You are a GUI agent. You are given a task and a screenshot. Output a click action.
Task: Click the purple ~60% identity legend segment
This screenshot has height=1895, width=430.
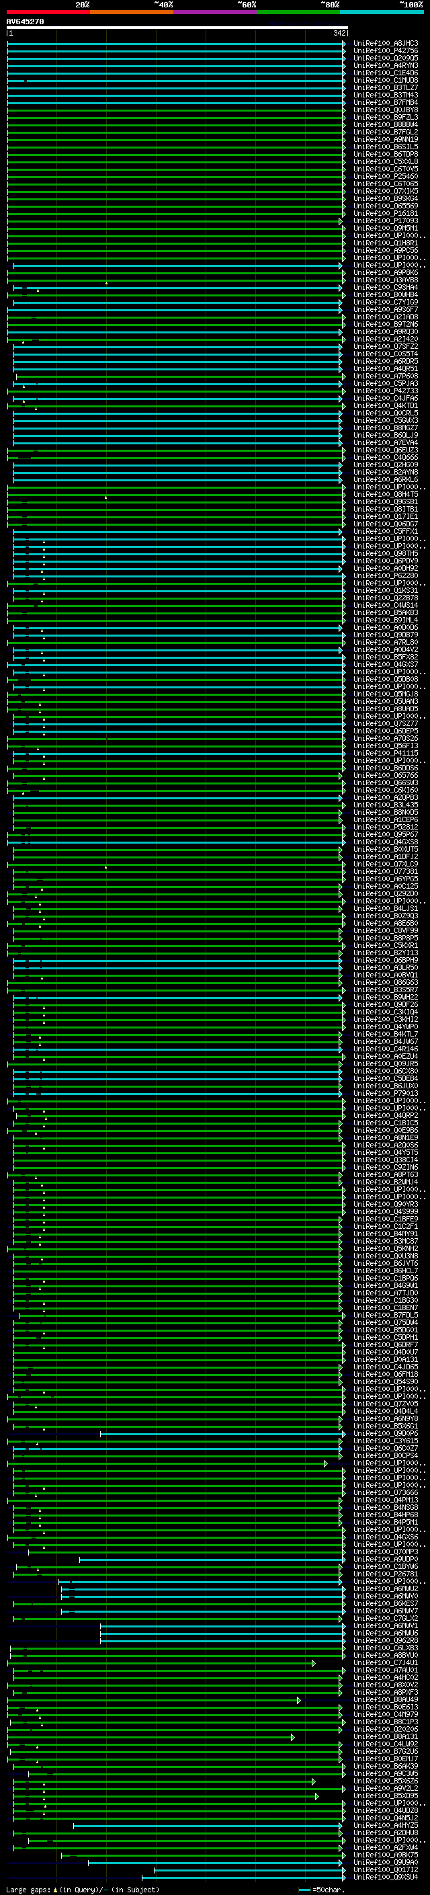(216, 12)
